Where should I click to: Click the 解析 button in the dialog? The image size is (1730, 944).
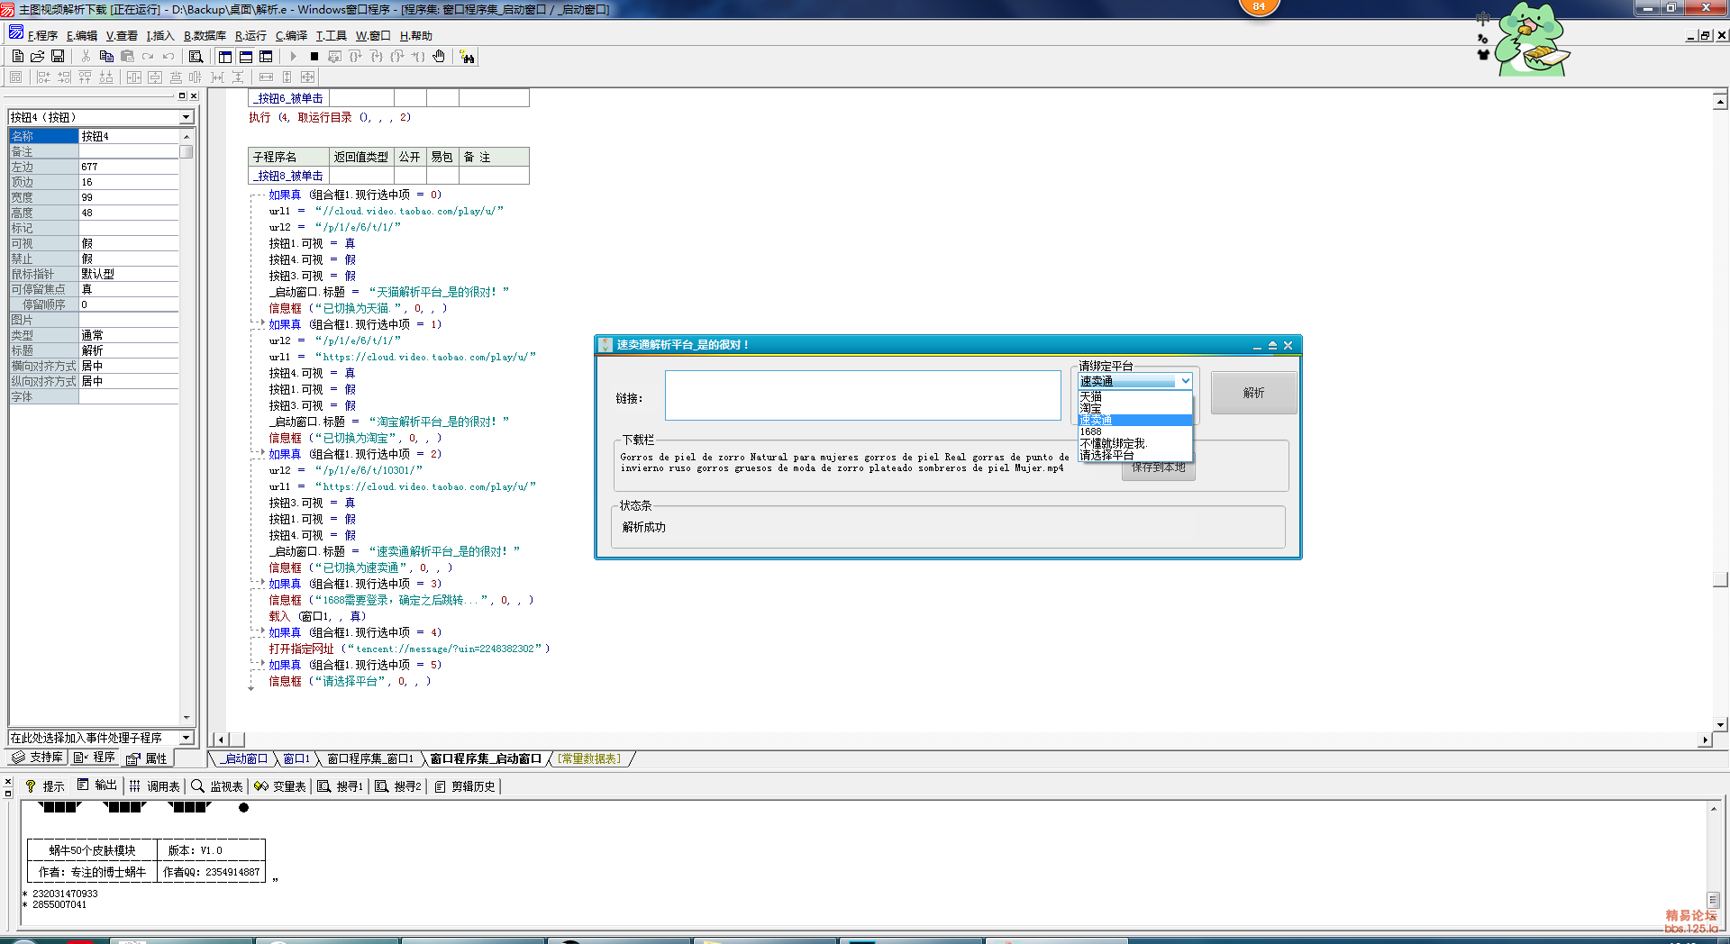point(1253,393)
